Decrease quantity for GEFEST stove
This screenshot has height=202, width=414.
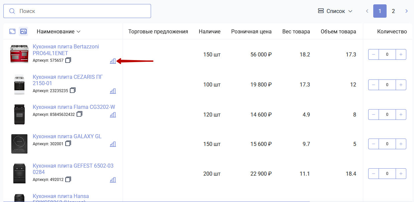(x=374, y=174)
